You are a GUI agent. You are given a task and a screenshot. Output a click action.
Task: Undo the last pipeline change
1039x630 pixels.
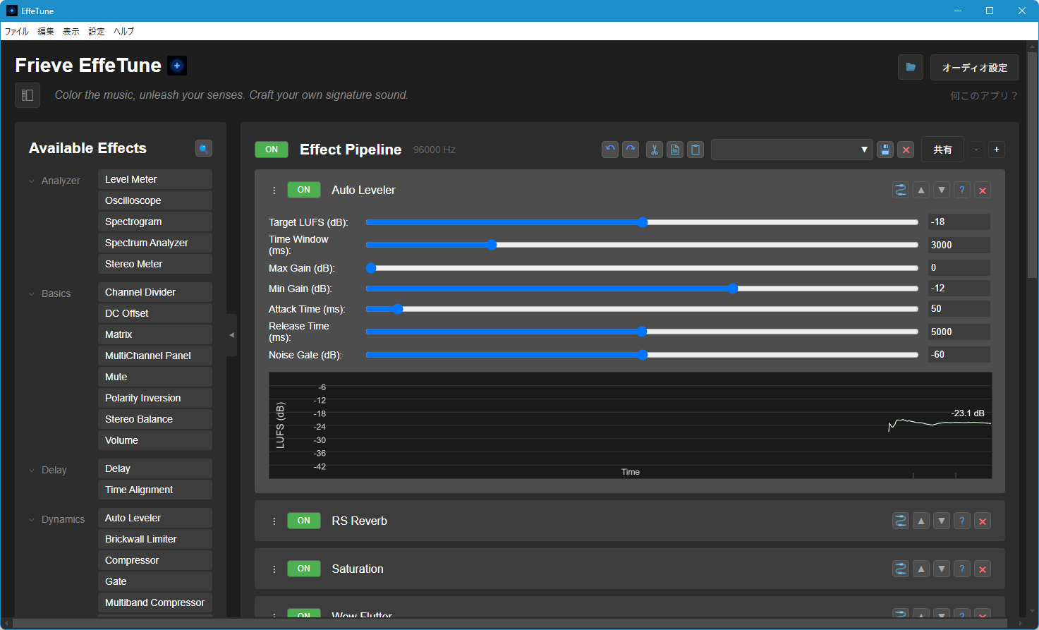pyautogui.click(x=610, y=150)
